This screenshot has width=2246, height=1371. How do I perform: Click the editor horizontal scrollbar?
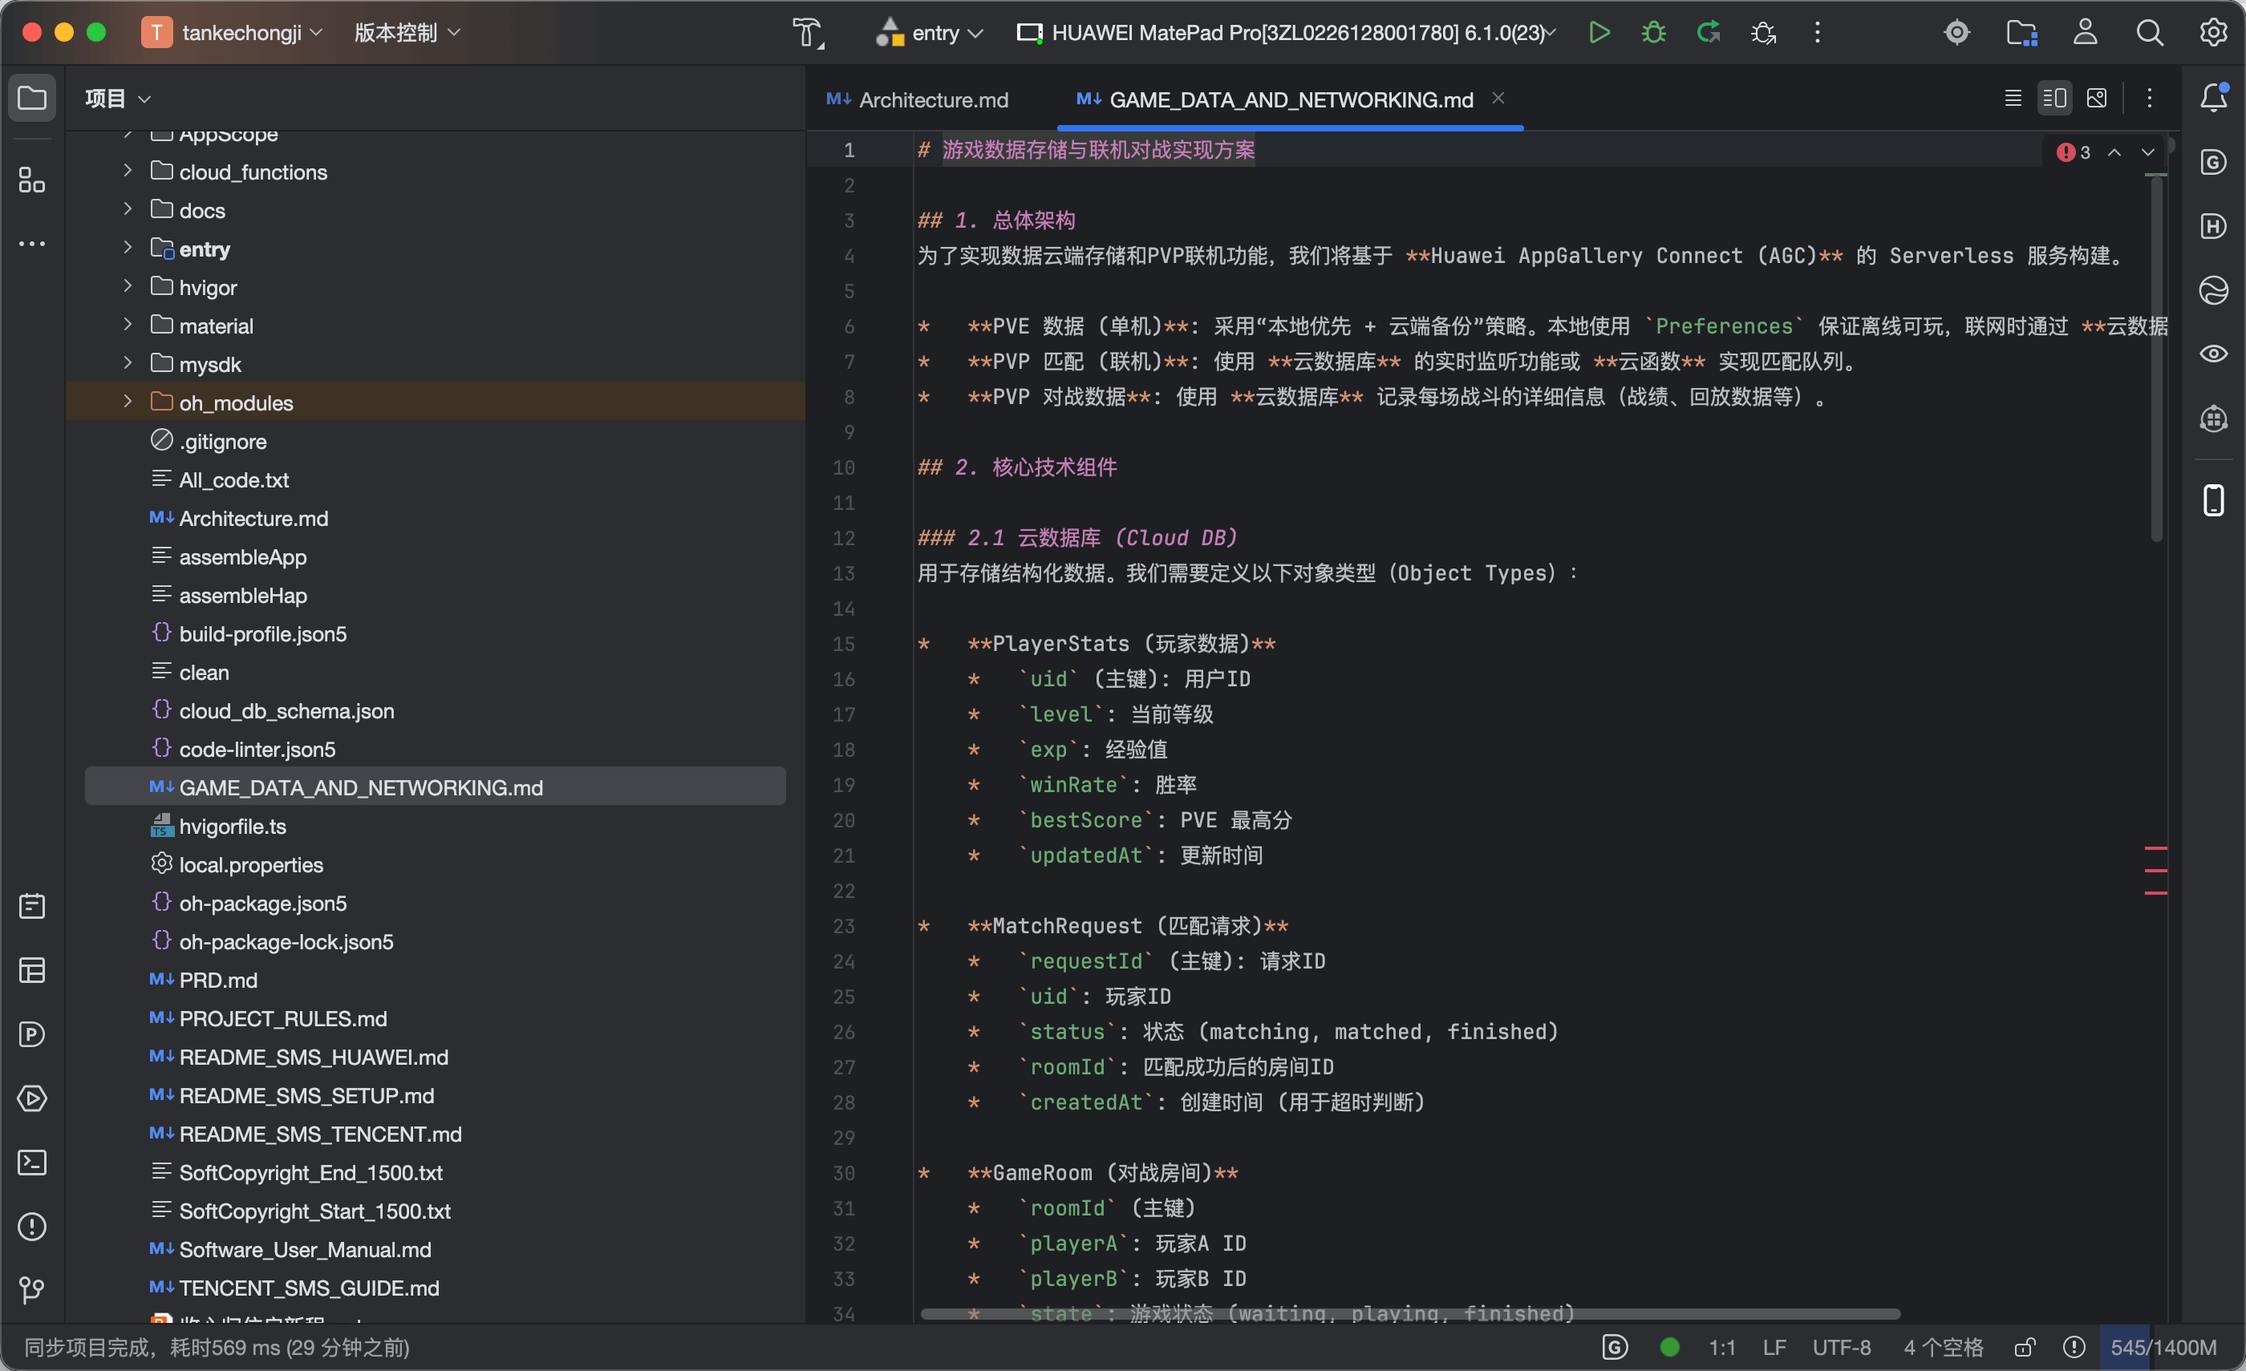(x=1410, y=1315)
